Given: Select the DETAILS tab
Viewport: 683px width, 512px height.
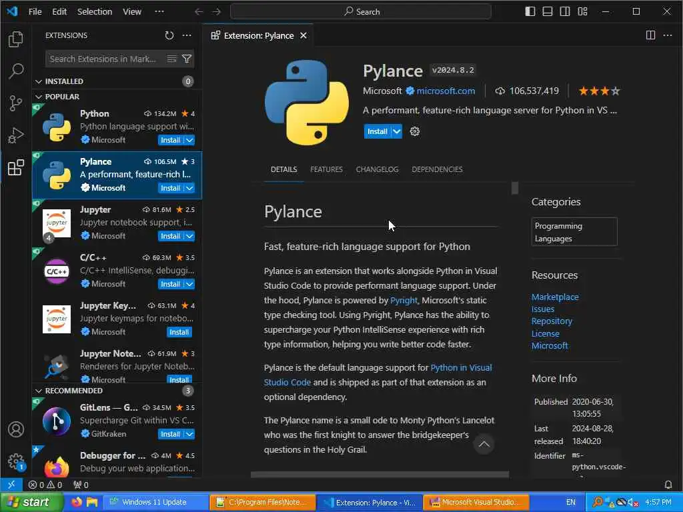Looking at the screenshot, I should [284, 169].
